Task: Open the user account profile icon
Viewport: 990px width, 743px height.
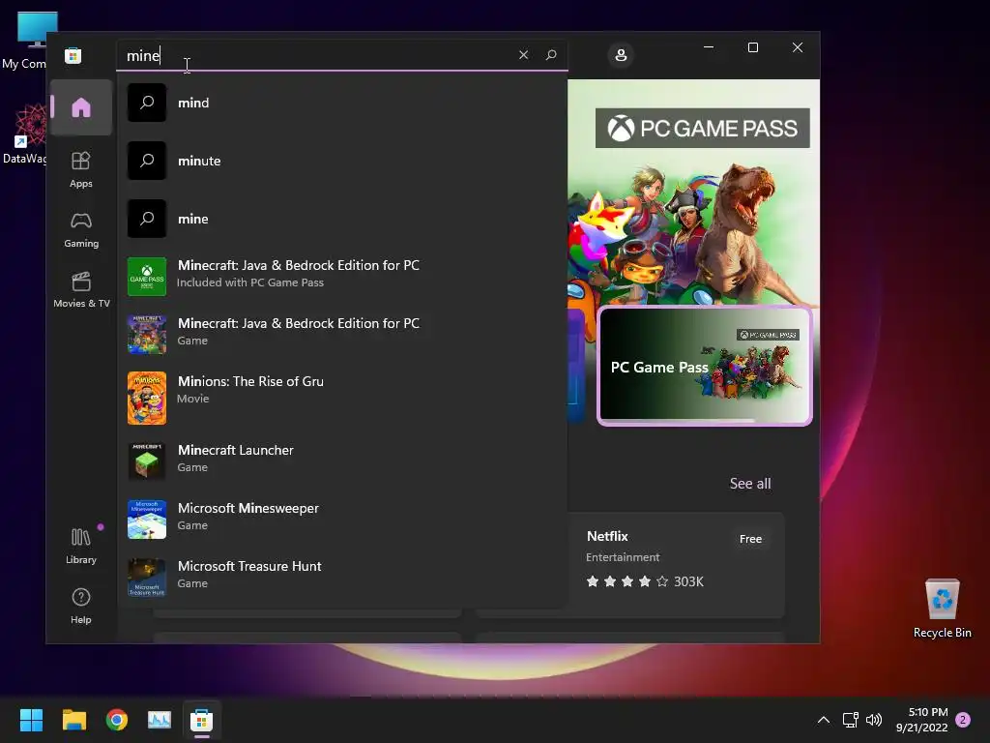Action: pyautogui.click(x=621, y=55)
